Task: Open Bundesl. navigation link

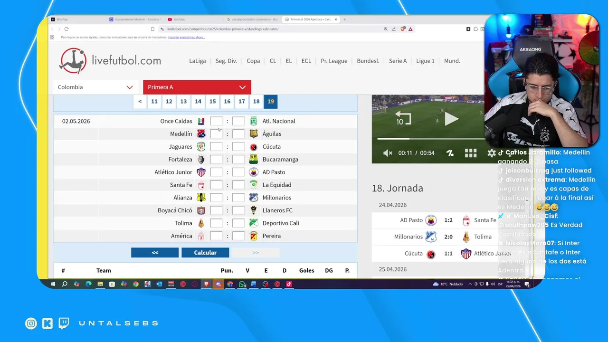Action: coord(368,61)
